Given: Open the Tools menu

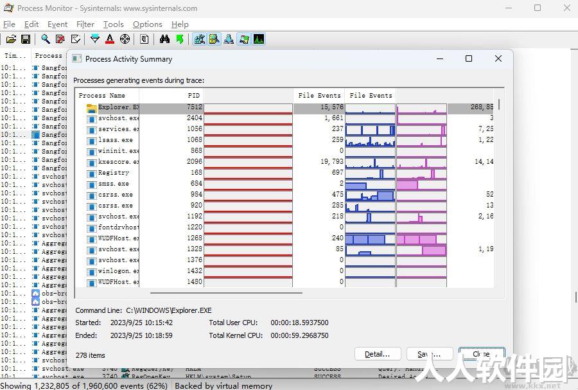Looking at the screenshot, I should click(113, 24).
